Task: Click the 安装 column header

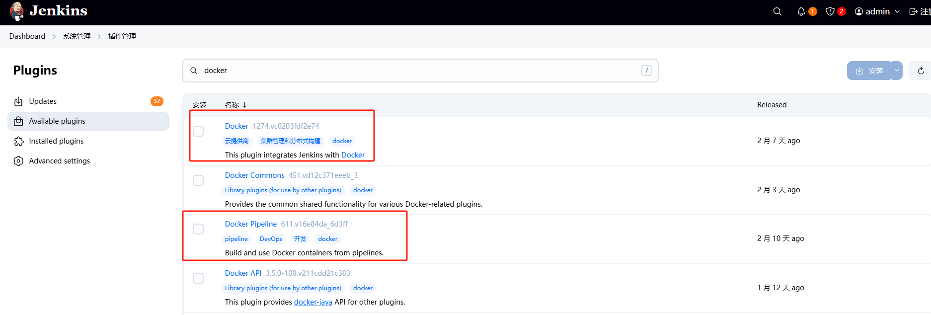Action: 199,105
